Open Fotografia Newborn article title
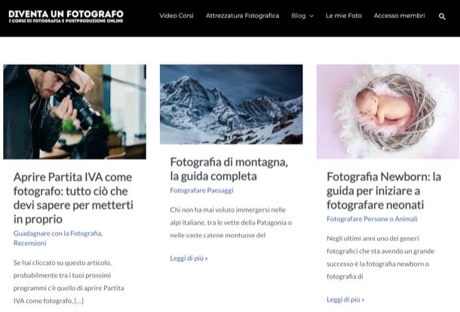The height and width of the screenshot is (312, 460). 384,191
